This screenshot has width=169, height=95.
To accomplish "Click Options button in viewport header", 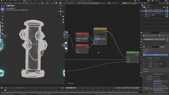I will pos(62,6).
